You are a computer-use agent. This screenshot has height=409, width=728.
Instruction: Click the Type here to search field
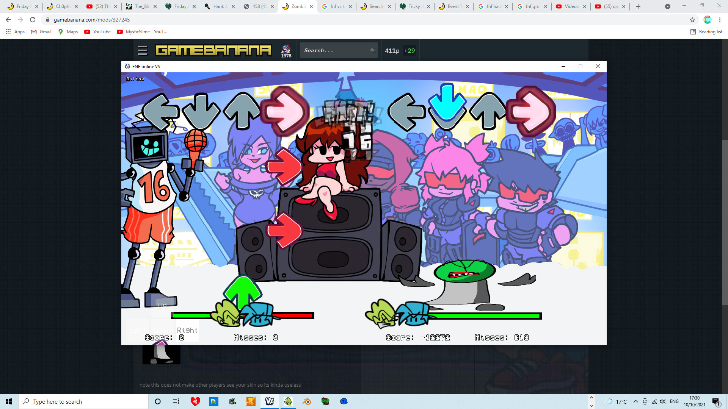(x=83, y=401)
